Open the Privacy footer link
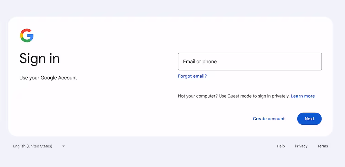345x167 pixels. click(x=301, y=146)
